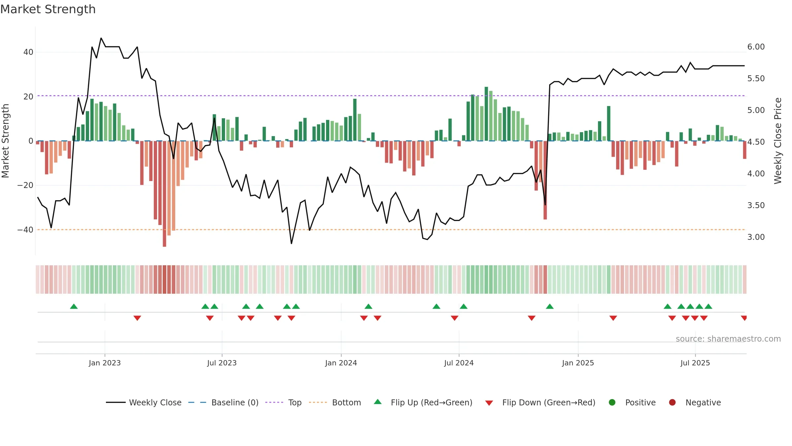Click the green Positive circle legend icon
This screenshot has width=792, height=446.
612,402
